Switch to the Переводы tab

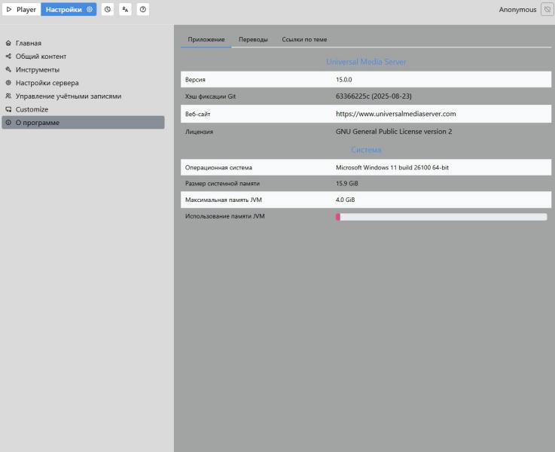tap(253, 39)
